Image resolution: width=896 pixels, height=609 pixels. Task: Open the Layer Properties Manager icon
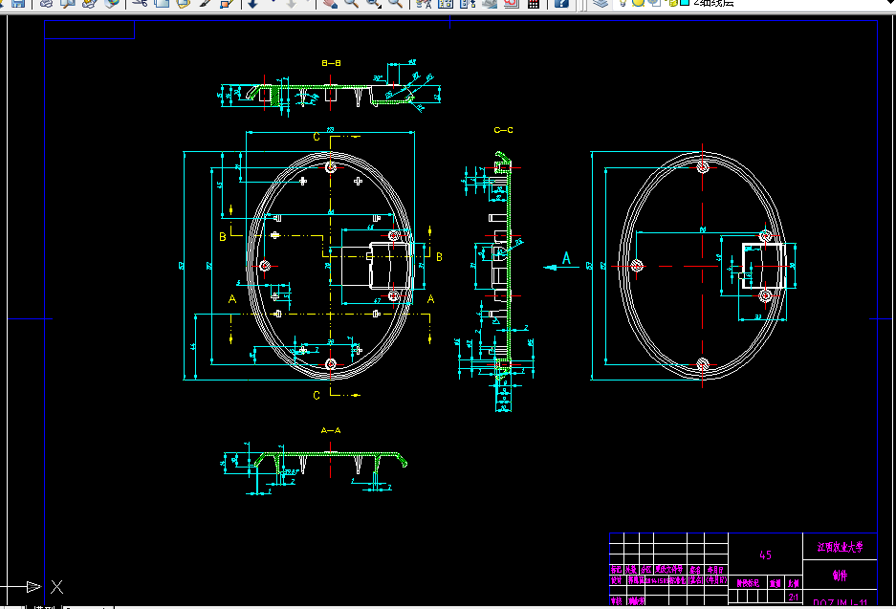coord(600,3)
